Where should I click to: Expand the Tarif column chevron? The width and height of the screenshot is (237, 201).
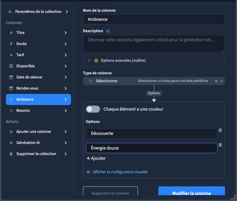tap(66, 55)
